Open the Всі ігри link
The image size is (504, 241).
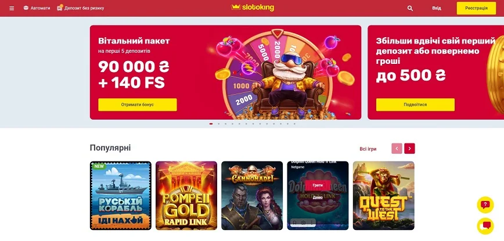[368, 149]
